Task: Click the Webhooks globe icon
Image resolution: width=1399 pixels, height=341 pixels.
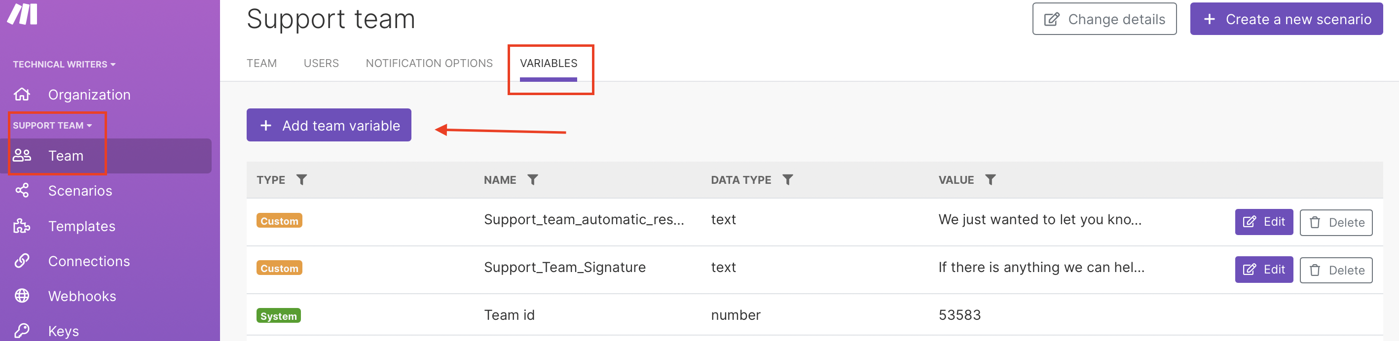Action: [22, 296]
